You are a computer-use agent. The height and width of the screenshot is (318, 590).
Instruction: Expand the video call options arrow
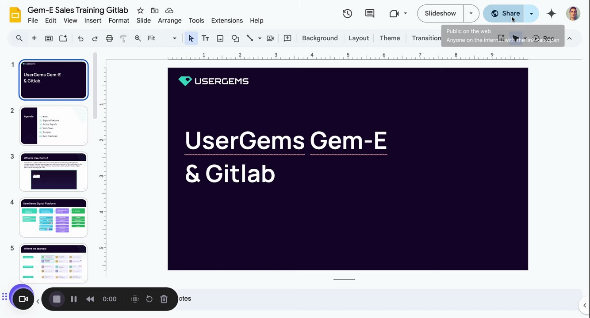pyautogui.click(x=405, y=14)
